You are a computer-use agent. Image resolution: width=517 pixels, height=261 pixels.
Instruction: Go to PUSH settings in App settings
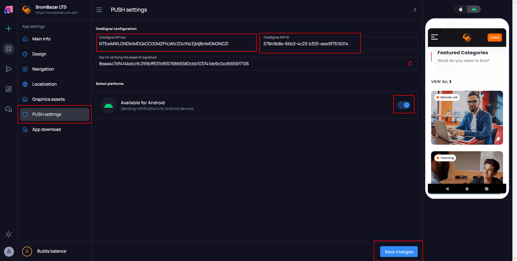pyautogui.click(x=47, y=114)
